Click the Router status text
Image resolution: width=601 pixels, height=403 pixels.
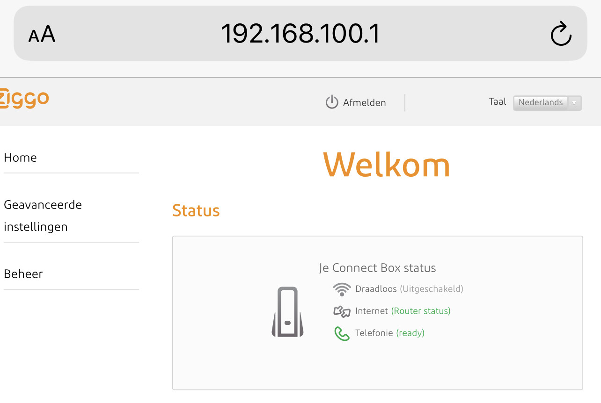pos(421,311)
